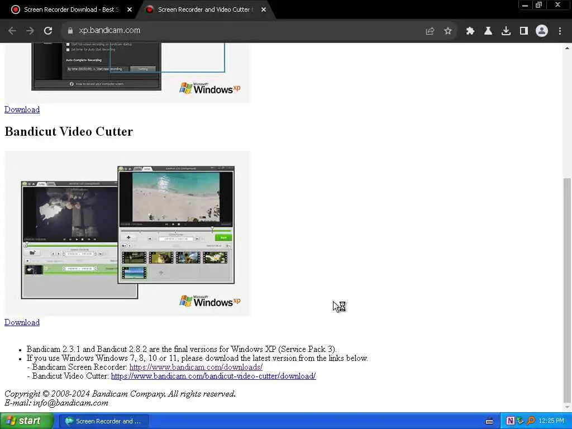The width and height of the screenshot is (572, 429).
Task: Open the Extensions puzzle icon
Action: coord(470,31)
